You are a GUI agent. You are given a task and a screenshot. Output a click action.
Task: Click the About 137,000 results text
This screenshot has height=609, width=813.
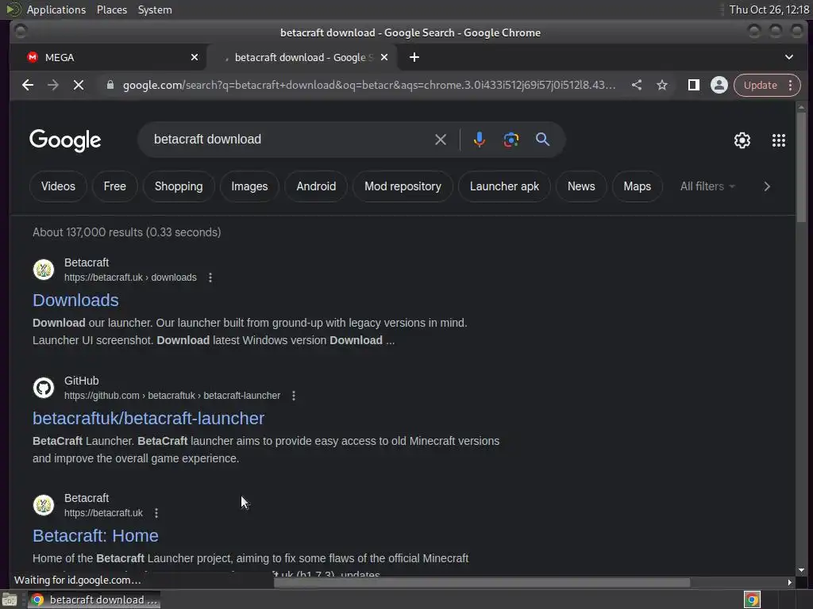(126, 232)
